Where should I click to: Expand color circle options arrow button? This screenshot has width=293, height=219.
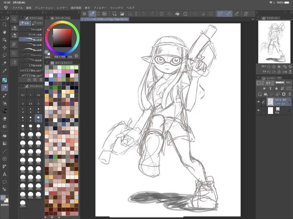pos(76,56)
